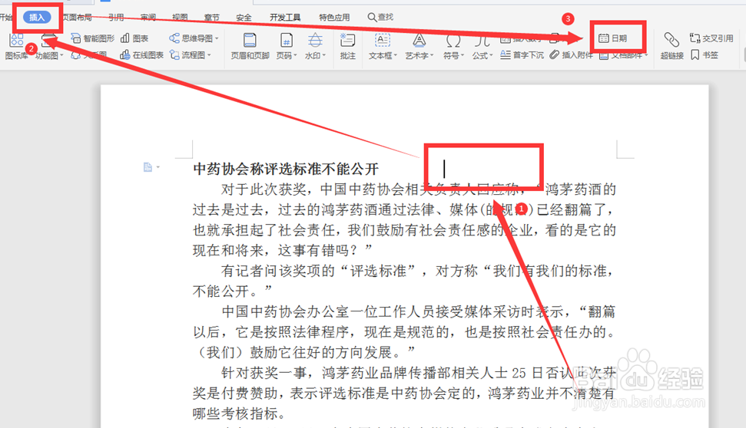Insert a 智能图形 smart graphic
The height and width of the screenshot is (428, 746).
tap(93, 38)
